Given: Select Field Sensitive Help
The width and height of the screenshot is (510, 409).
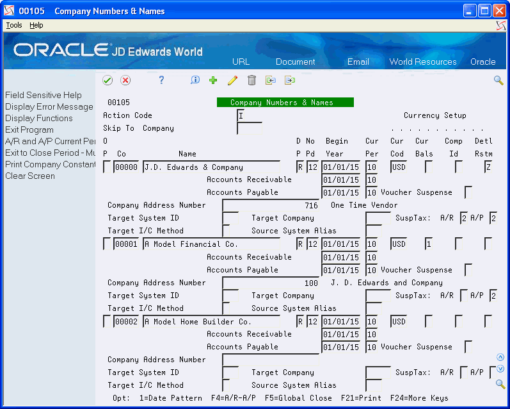Looking at the screenshot, I should [x=44, y=95].
